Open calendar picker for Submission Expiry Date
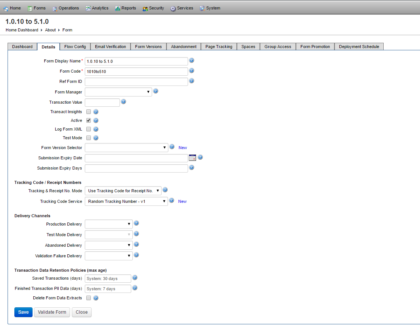Viewport: 420px width, 330px height. (x=192, y=157)
